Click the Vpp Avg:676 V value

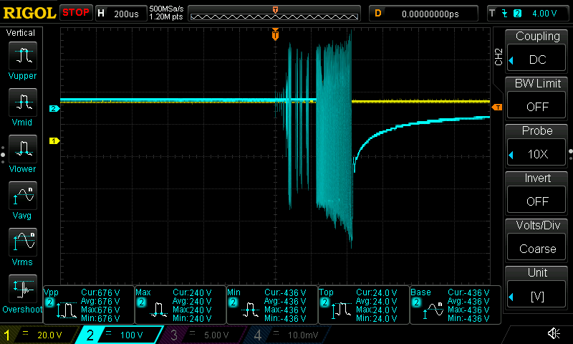pos(100,301)
